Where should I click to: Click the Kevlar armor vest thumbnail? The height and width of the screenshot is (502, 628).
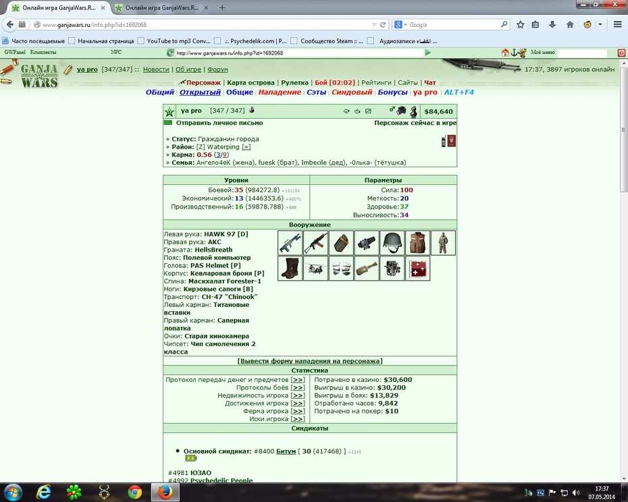pyautogui.click(x=418, y=243)
